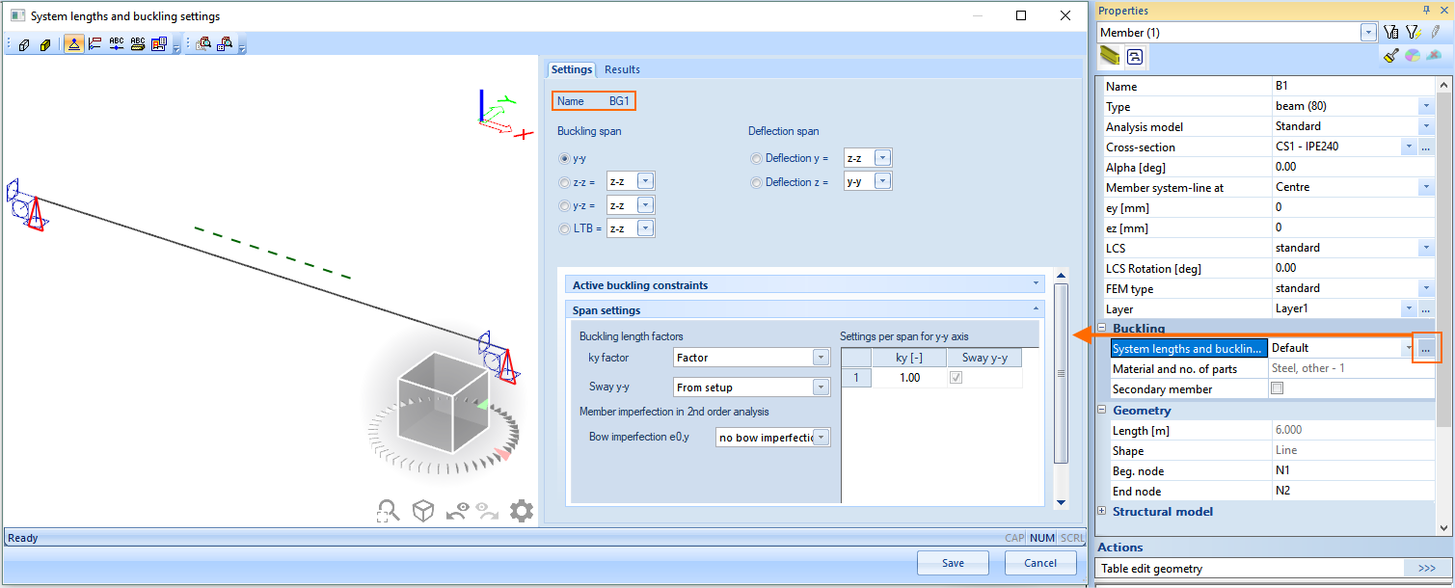Viewport: 1455px width, 588px height.
Task: Click the Save button
Action: pyautogui.click(x=953, y=563)
